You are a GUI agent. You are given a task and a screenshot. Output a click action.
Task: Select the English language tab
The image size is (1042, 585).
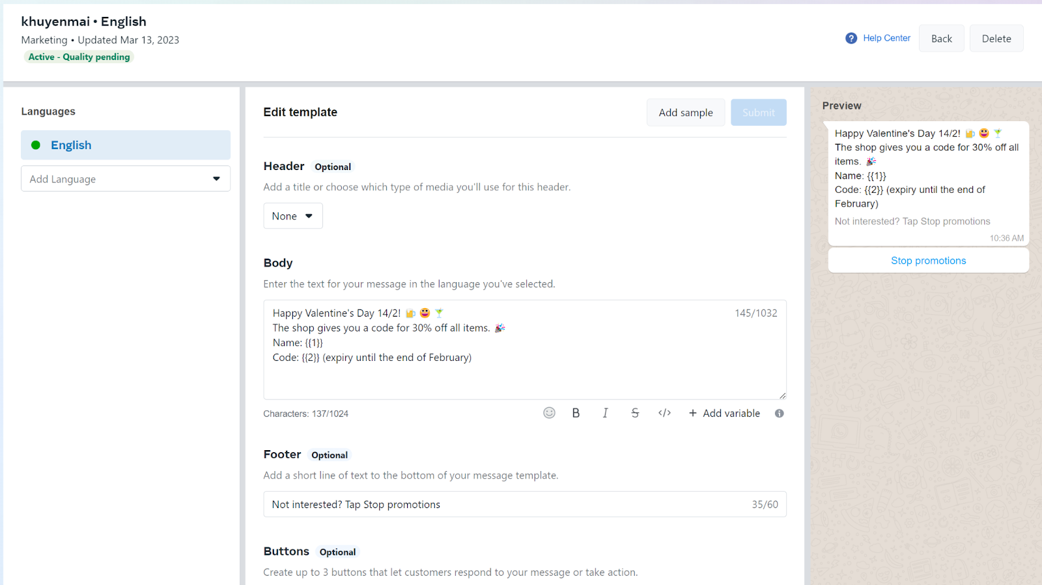pos(126,145)
